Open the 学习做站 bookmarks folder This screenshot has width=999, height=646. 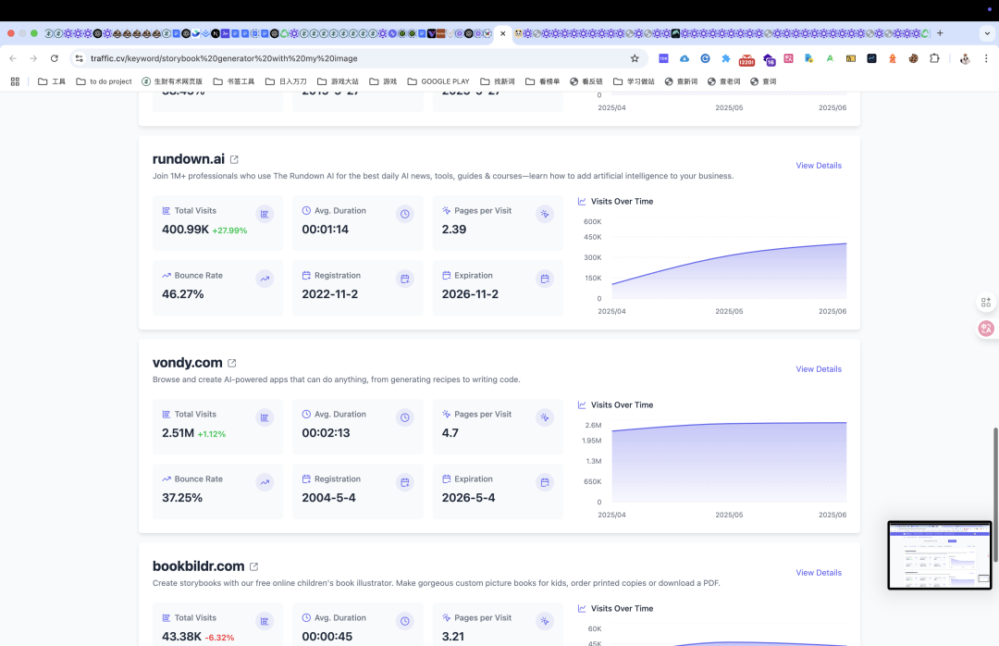634,81
